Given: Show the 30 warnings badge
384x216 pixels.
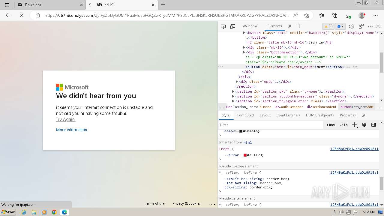Looking at the screenshot, I should coord(328,26).
